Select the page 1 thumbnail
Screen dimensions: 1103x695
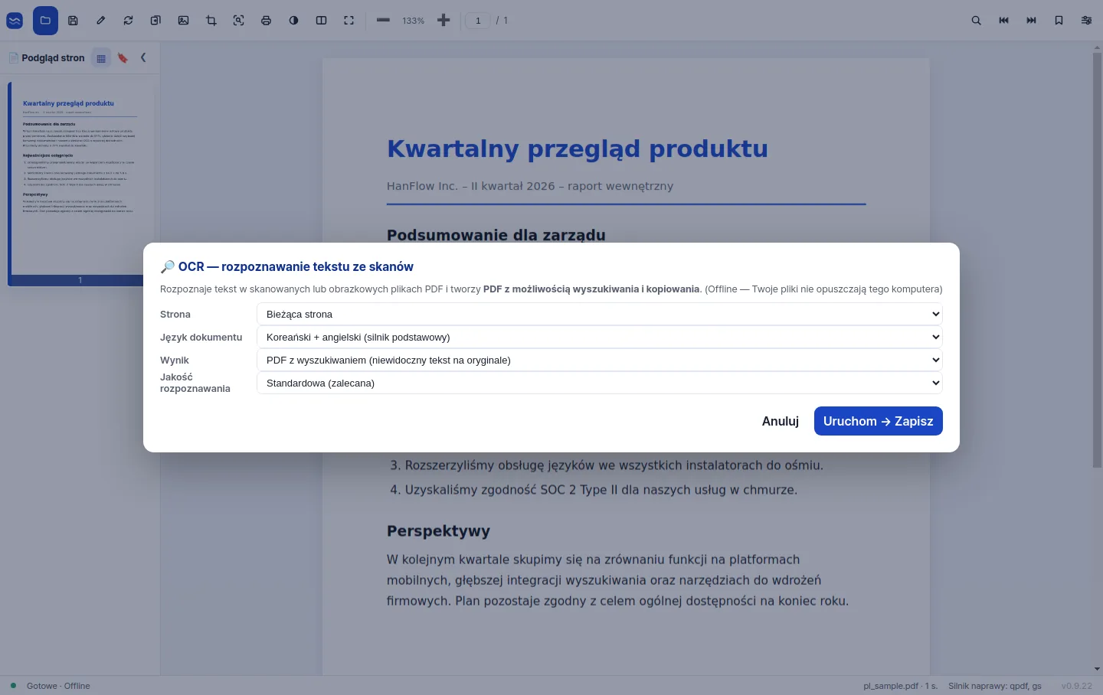80,184
